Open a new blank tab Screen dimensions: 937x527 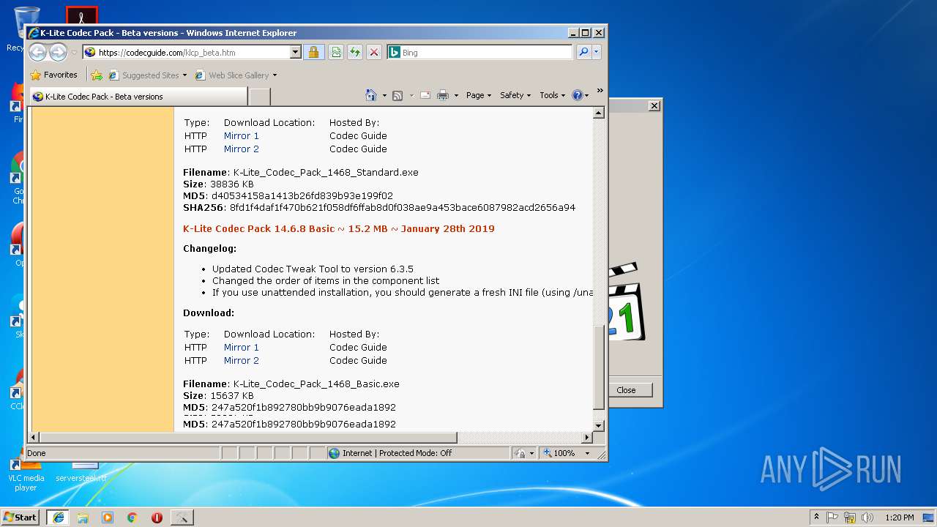coord(260,97)
